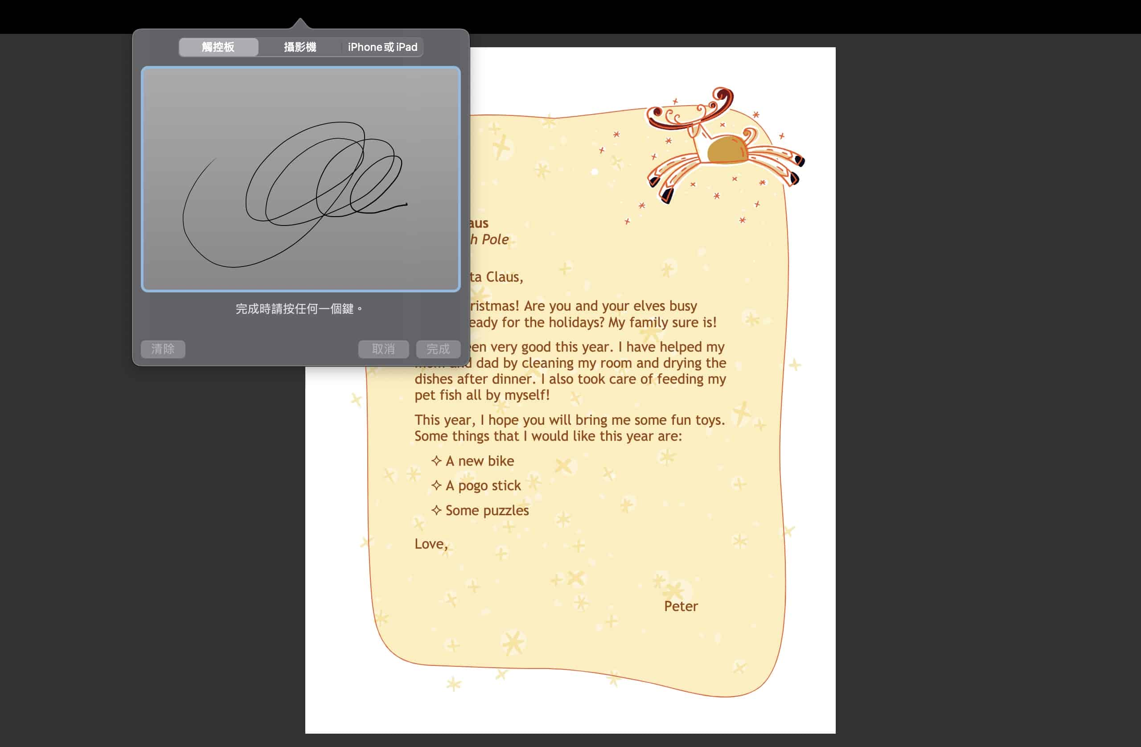Image resolution: width=1141 pixels, height=747 pixels.
Task: Click inside the signature drawing pad
Action: (300, 179)
